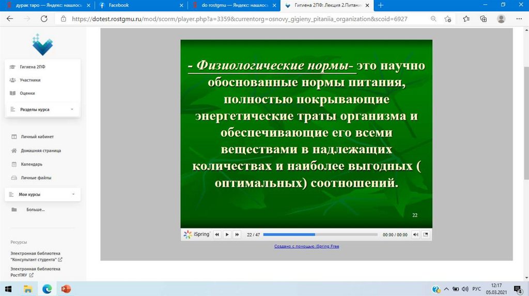Go back in browser
This screenshot has width=529, height=296.
tap(10, 19)
